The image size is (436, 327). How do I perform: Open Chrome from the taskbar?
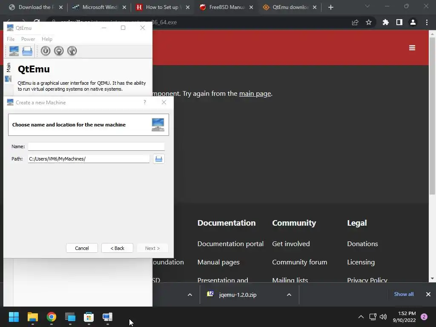point(52,317)
